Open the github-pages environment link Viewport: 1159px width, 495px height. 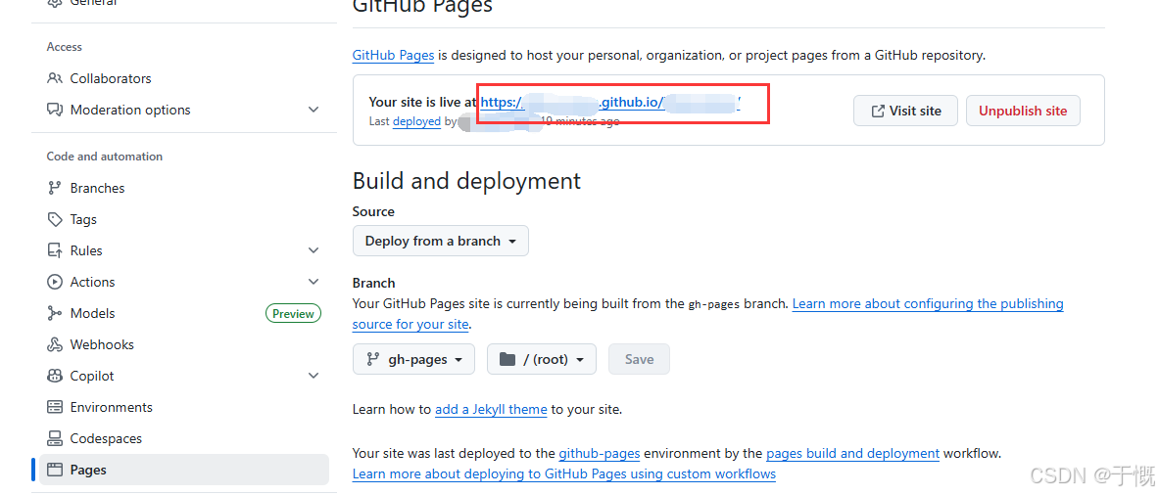pos(600,453)
